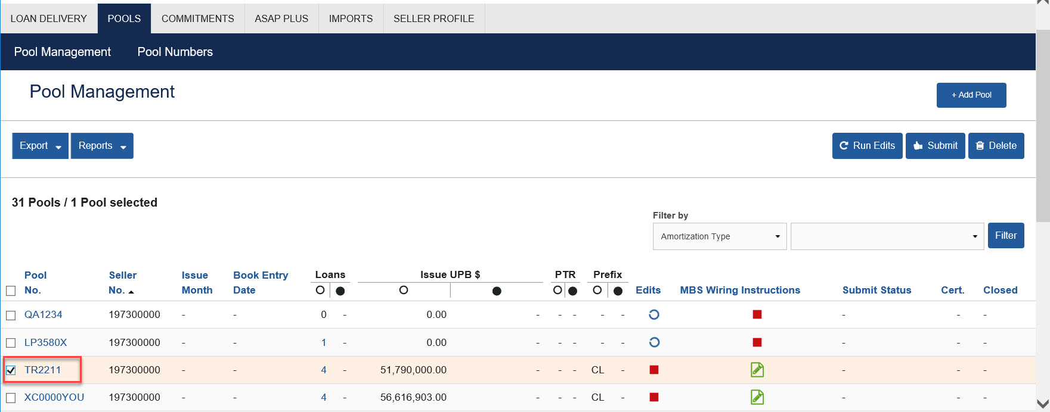
Task: Open the ASAP Plus tab
Action: pos(281,18)
